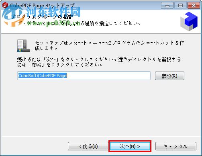Click the プログラムグループの指定 heading text
This screenshot has width=202, height=156.
[x=42, y=17]
